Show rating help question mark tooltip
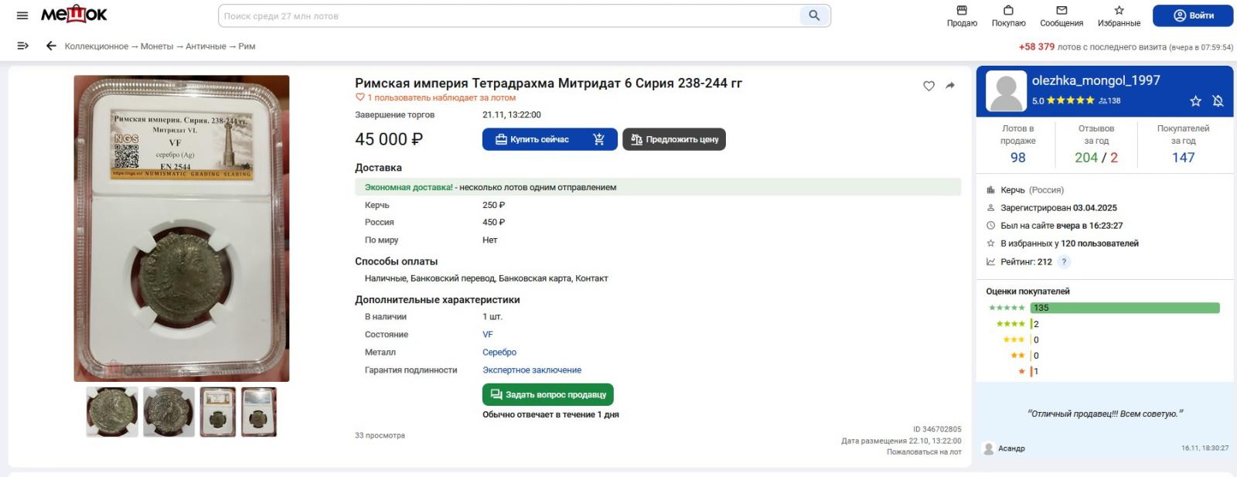Image resolution: width=1237 pixels, height=477 pixels. coord(1064,262)
